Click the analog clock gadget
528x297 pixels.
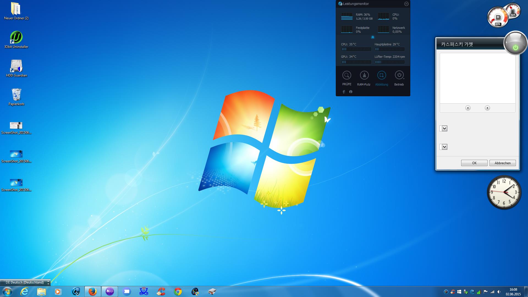tap(504, 192)
